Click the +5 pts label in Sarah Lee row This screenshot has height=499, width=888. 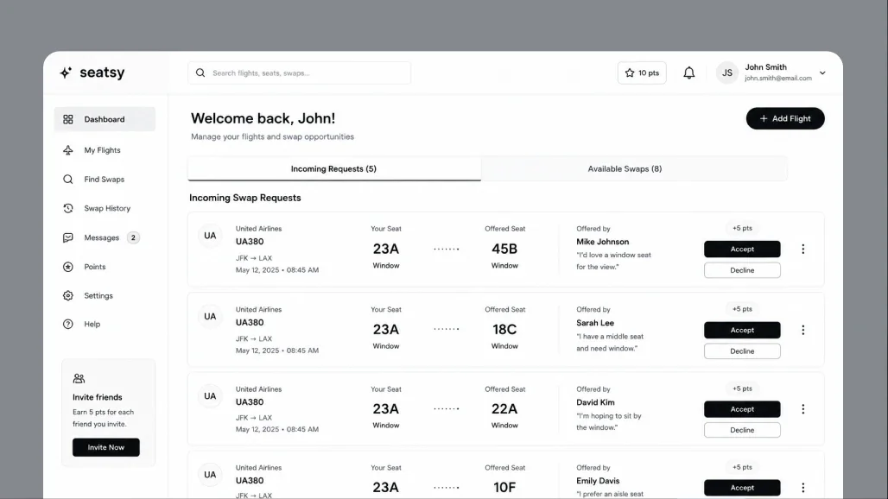(742, 309)
